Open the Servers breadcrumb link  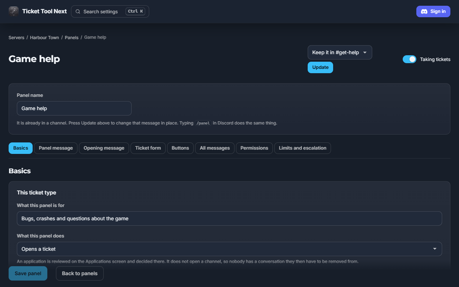pos(16,37)
